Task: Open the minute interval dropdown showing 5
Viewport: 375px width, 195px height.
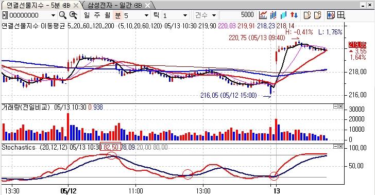Action: [x=146, y=15]
